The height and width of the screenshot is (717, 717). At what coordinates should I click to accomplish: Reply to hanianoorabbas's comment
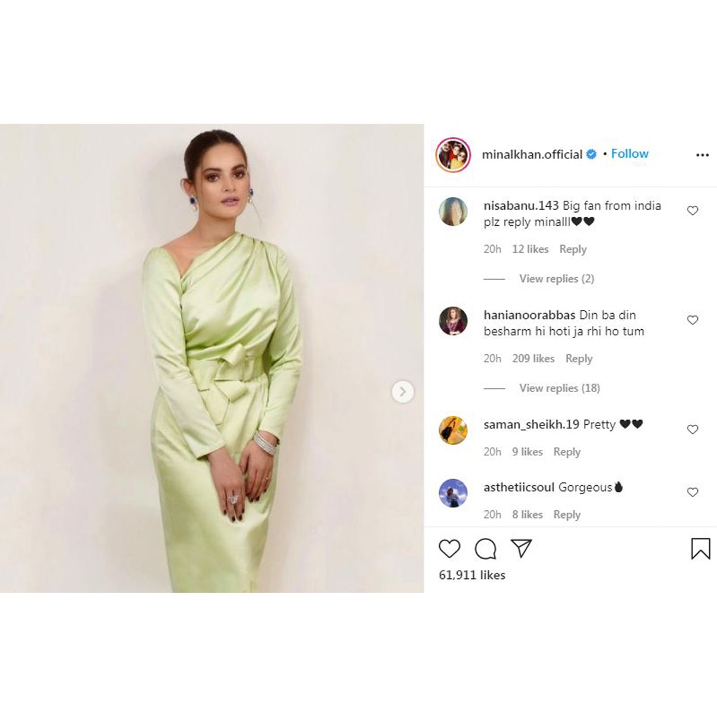pos(579,358)
